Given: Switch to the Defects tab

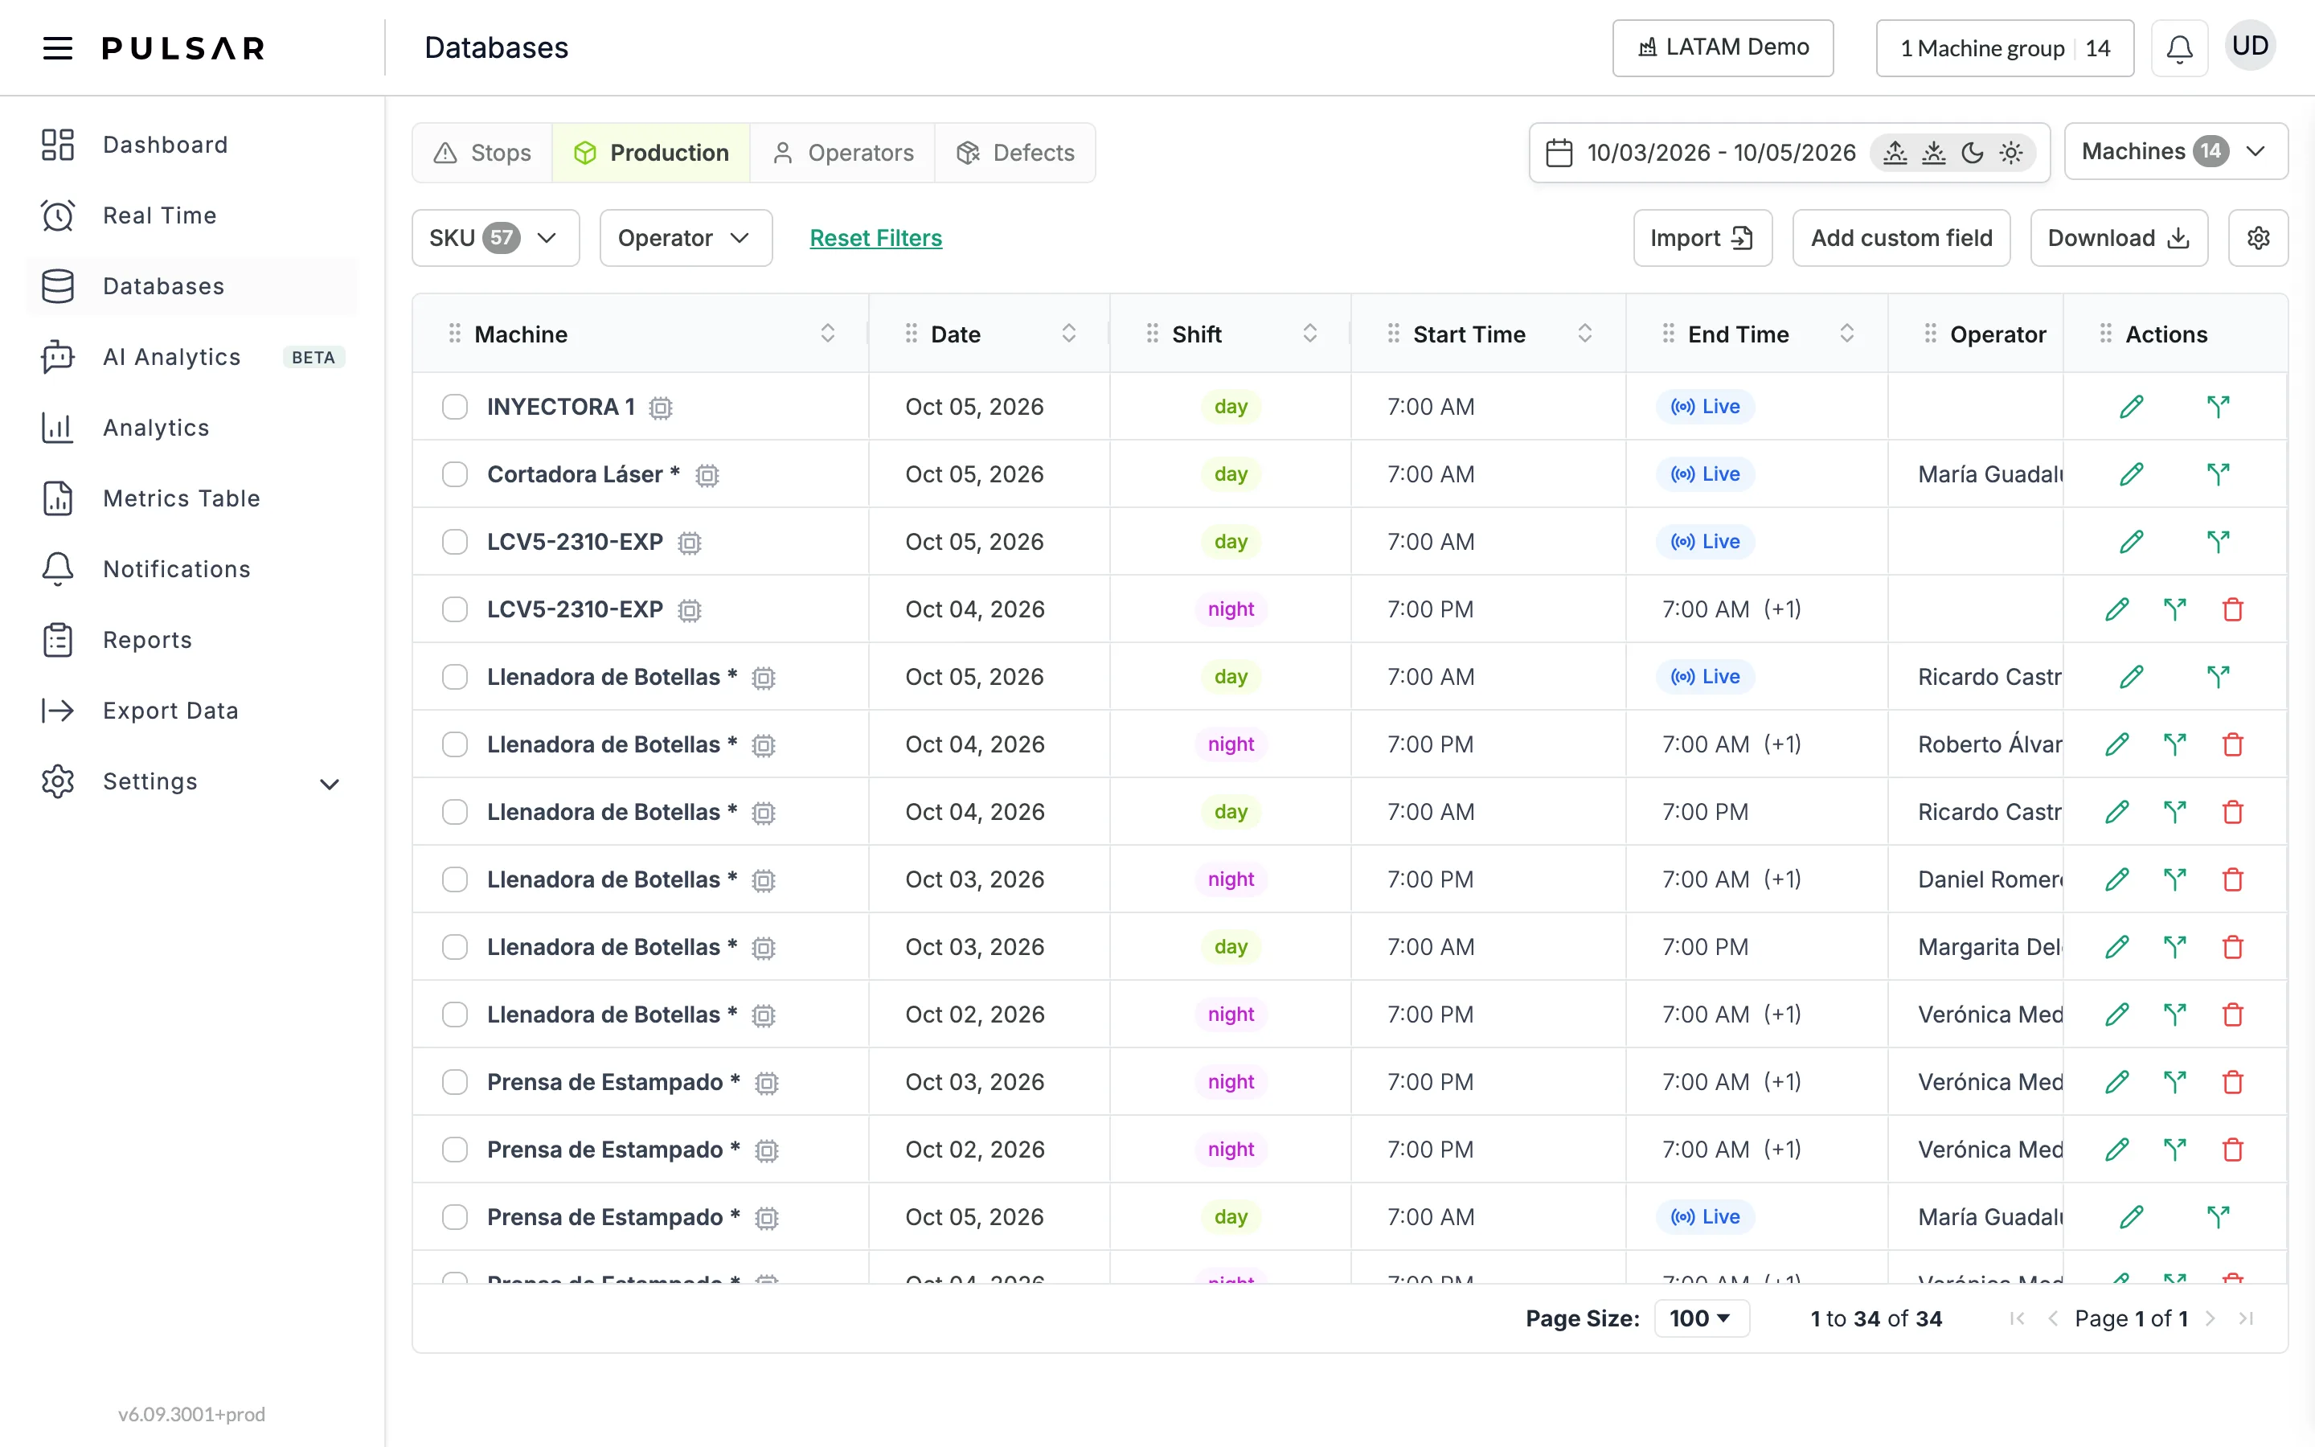Looking at the screenshot, I should (1015, 152).
